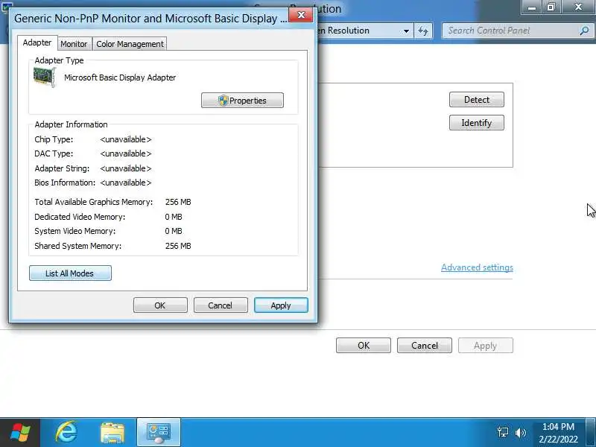Click Cancel in Screen Resolution window
596x447 pixels.
(x=425, y=346)
